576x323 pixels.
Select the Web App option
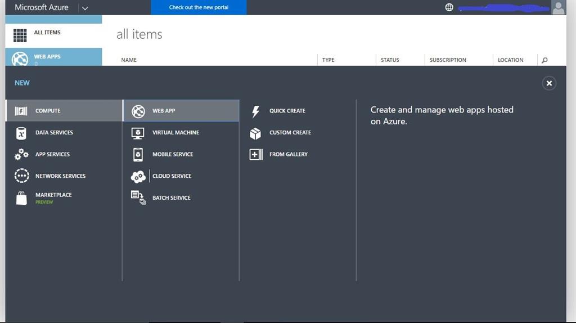[181, 111]
